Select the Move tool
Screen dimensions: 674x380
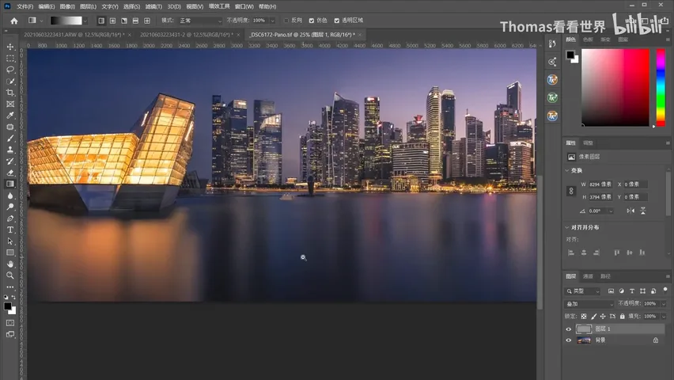point(10,47)
